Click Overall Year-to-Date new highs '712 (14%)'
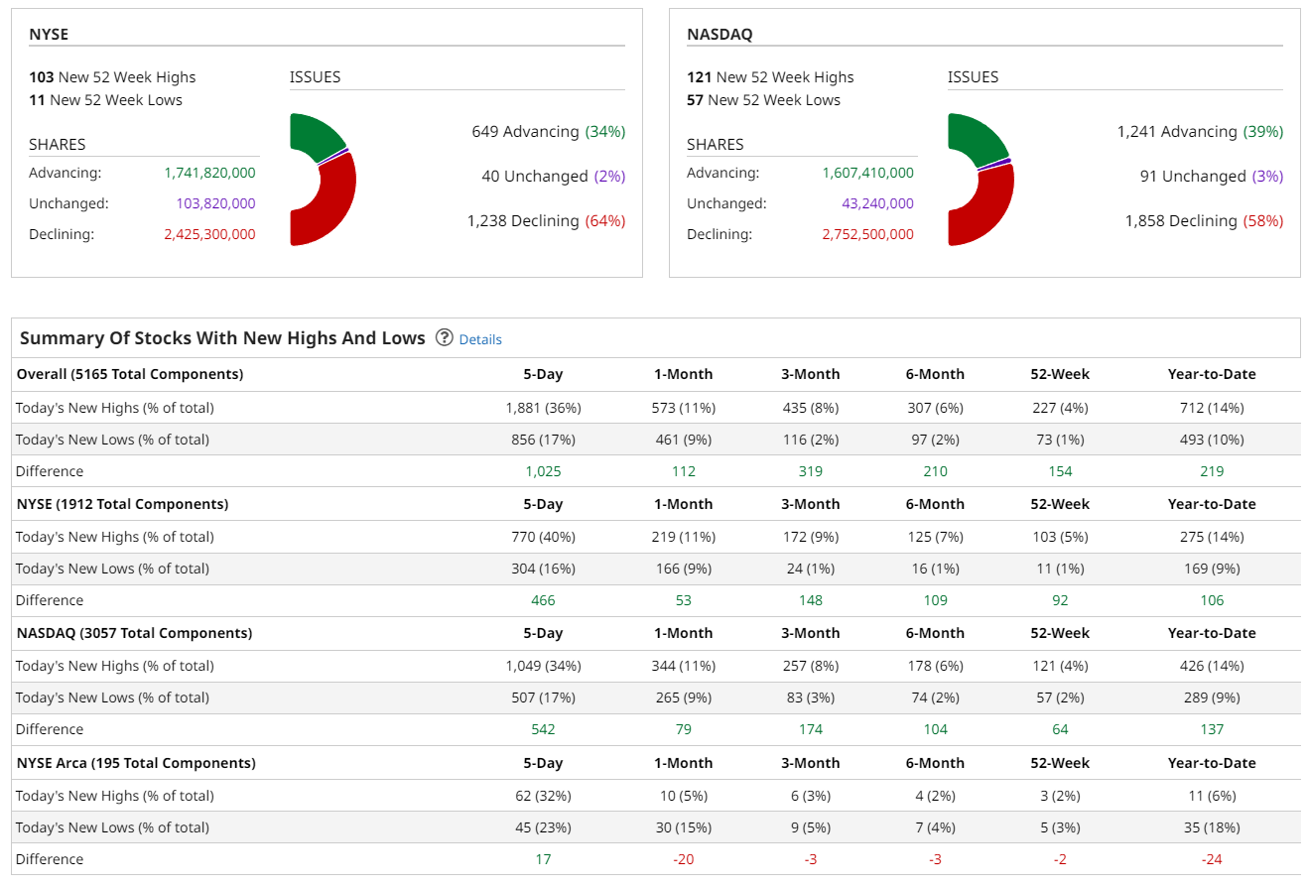Image resolution: width=1309 pixels, height=888 pixels. click(x=1212, y=408)
